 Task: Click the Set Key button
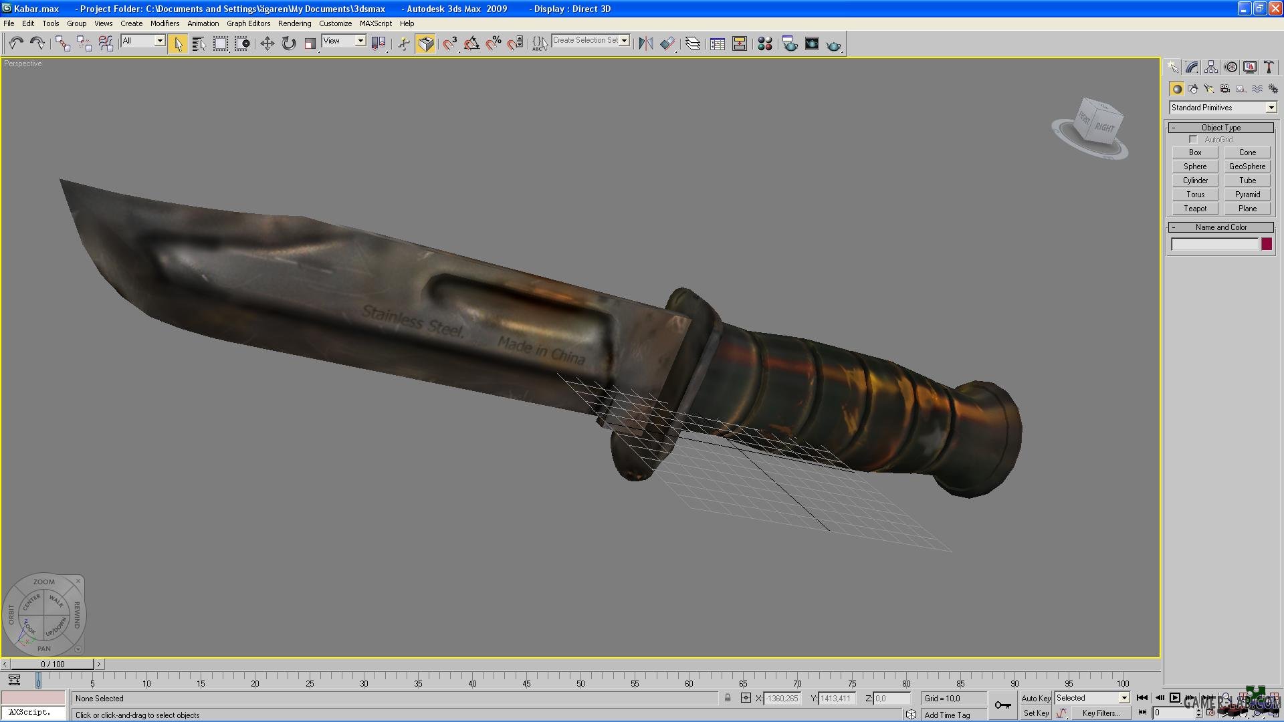(x=1036, y=713)
